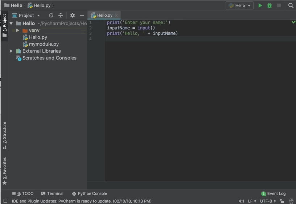Open the Python Console tool window
The width and height of the screenshot is (296, 204).
point(90,193)
